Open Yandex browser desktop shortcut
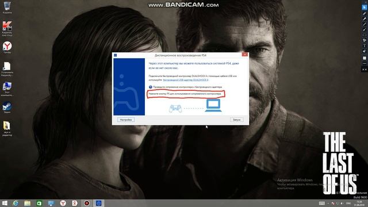368x207 pixels. click(7, 48)
